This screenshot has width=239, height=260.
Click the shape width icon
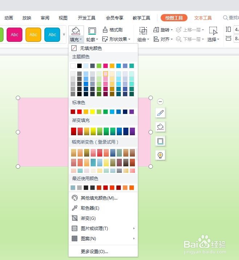coord(228,38)
